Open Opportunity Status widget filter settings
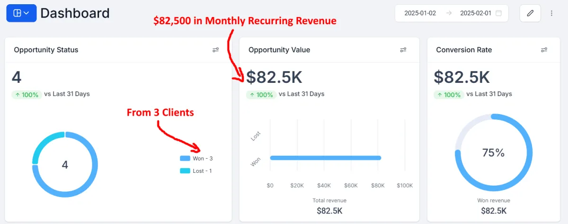Image resolution: width=568 pixels, height=224 pixels. [x=216, y=50]
